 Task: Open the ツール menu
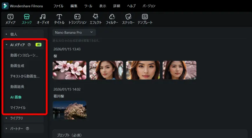pyautogui.click(x=88, y=6)
